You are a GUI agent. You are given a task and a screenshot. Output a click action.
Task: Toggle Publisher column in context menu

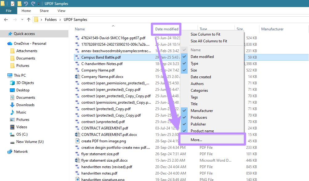pyautogui.click(x=198, y=124)
